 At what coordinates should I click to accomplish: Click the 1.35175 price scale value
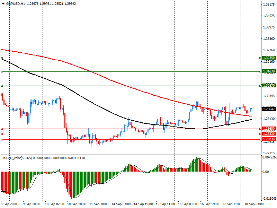pos(269,5)
